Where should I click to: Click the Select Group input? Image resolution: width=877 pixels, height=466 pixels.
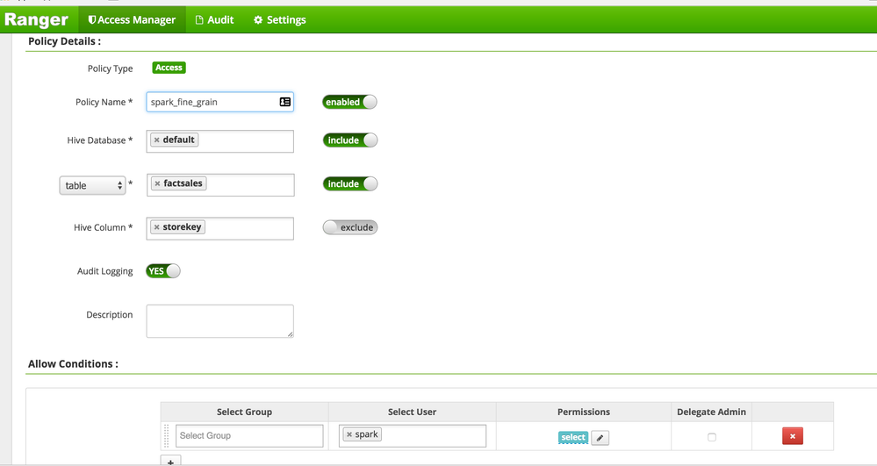tap(249, 436)
